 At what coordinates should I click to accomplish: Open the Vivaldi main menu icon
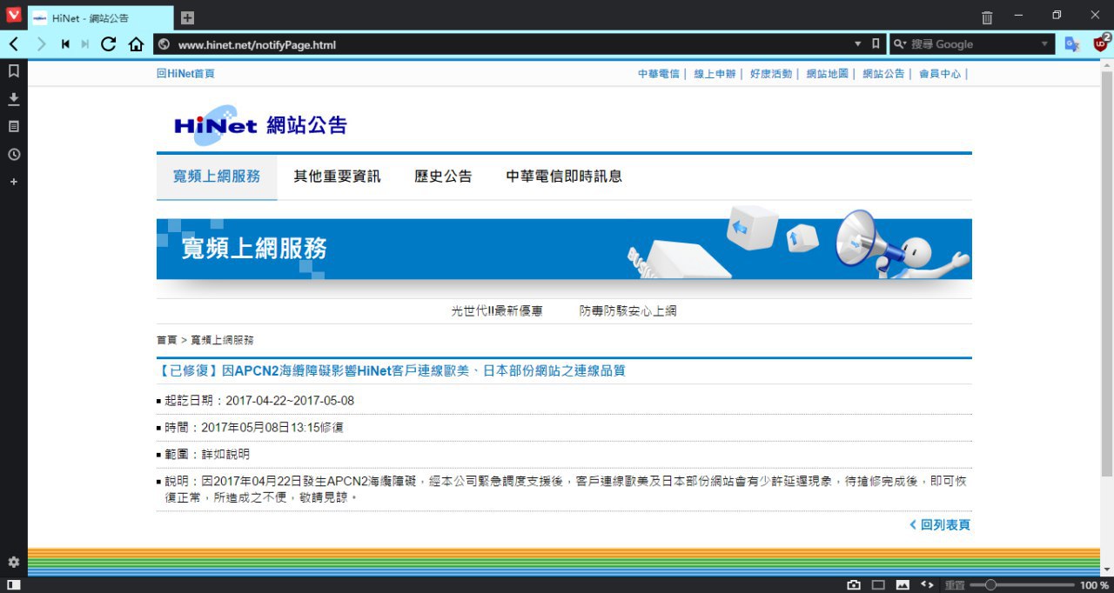click(x=13, y=16)
